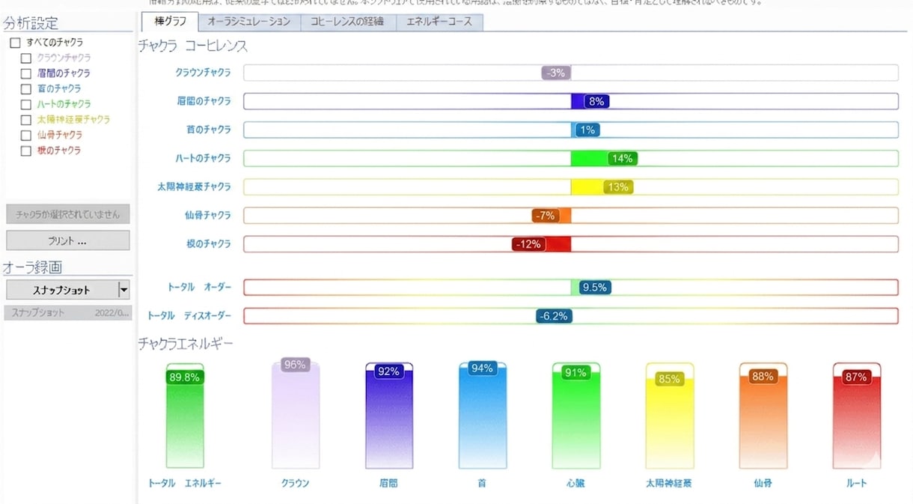Select the ハートのチャクラ checkbox in the sidebar
Viewport: 913px width, 504px height.
26,104
